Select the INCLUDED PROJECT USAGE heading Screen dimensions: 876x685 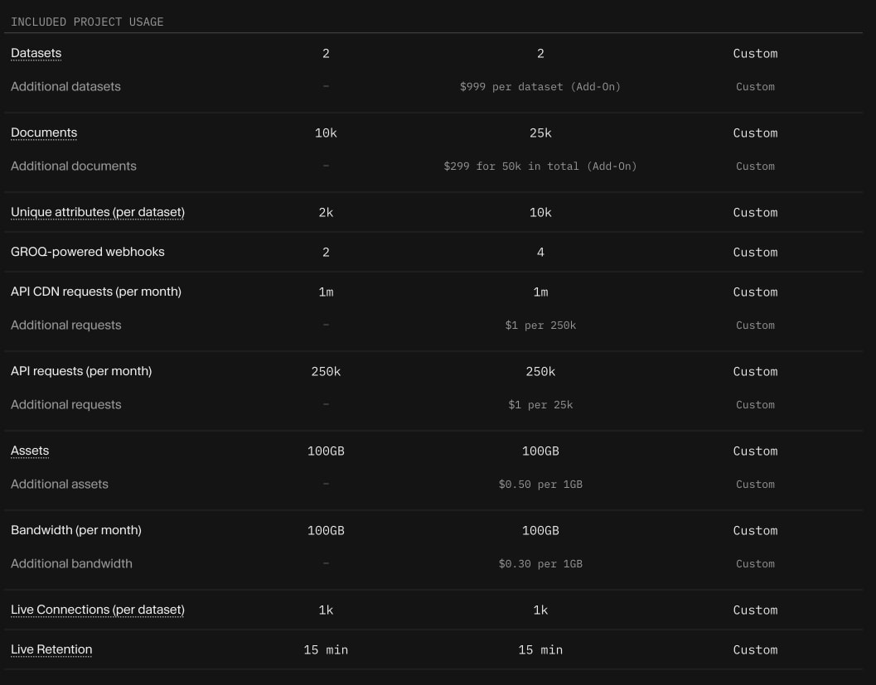pos(87,22)
